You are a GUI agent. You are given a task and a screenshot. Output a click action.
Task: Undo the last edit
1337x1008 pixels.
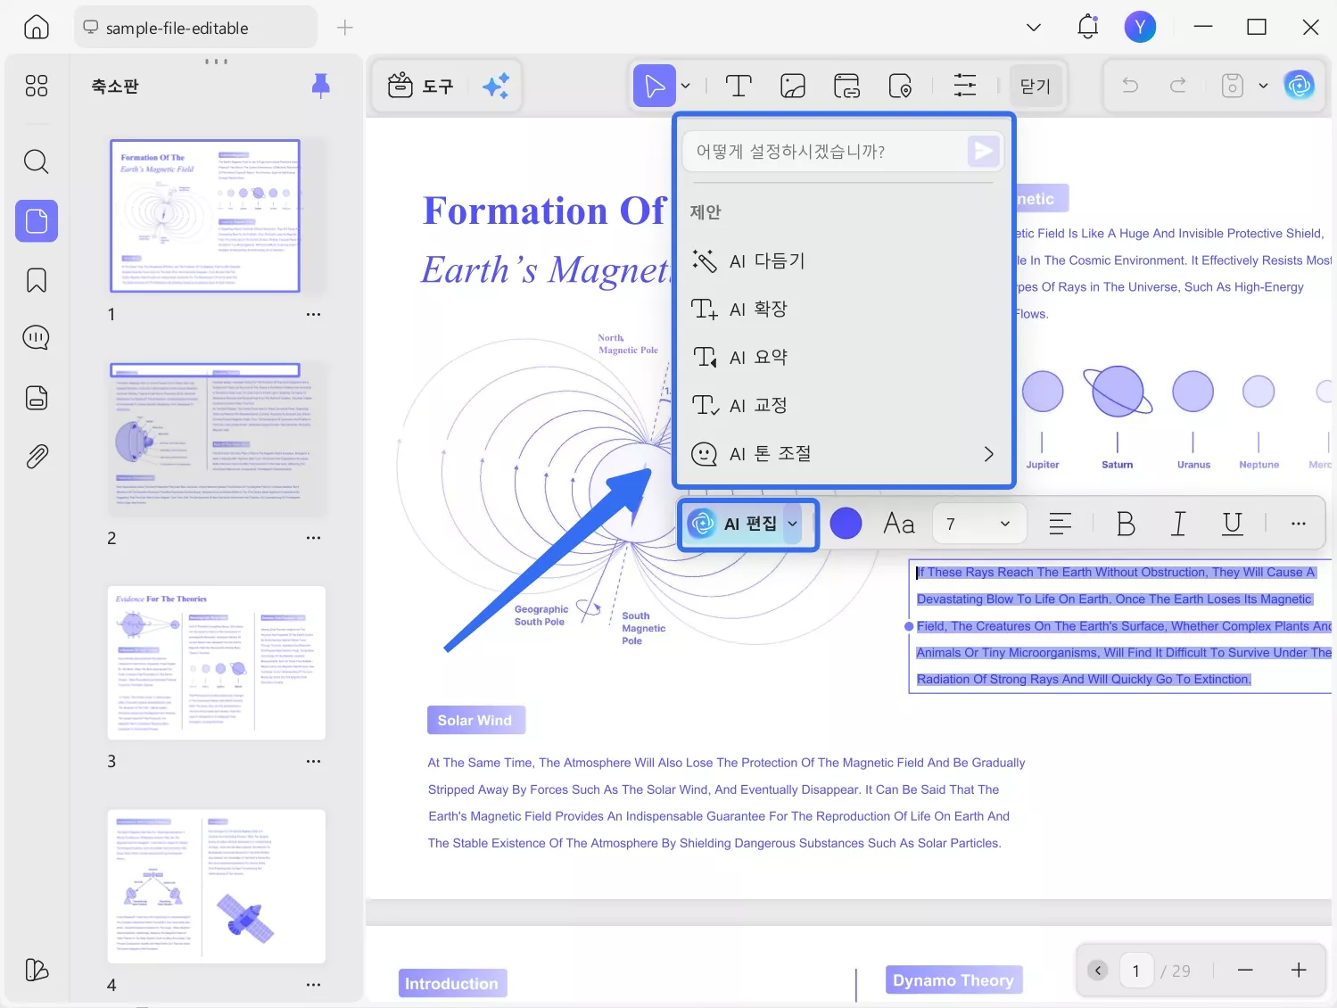(x=1130, y=86)
